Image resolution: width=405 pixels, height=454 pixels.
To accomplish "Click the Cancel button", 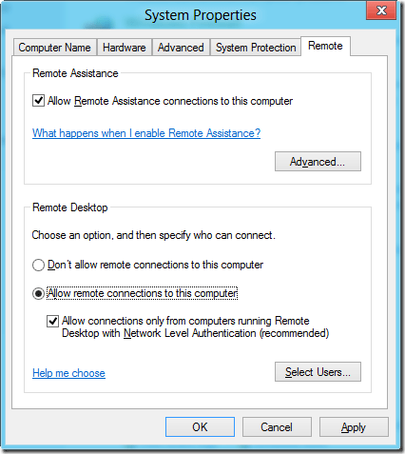I will coord(277,427).
